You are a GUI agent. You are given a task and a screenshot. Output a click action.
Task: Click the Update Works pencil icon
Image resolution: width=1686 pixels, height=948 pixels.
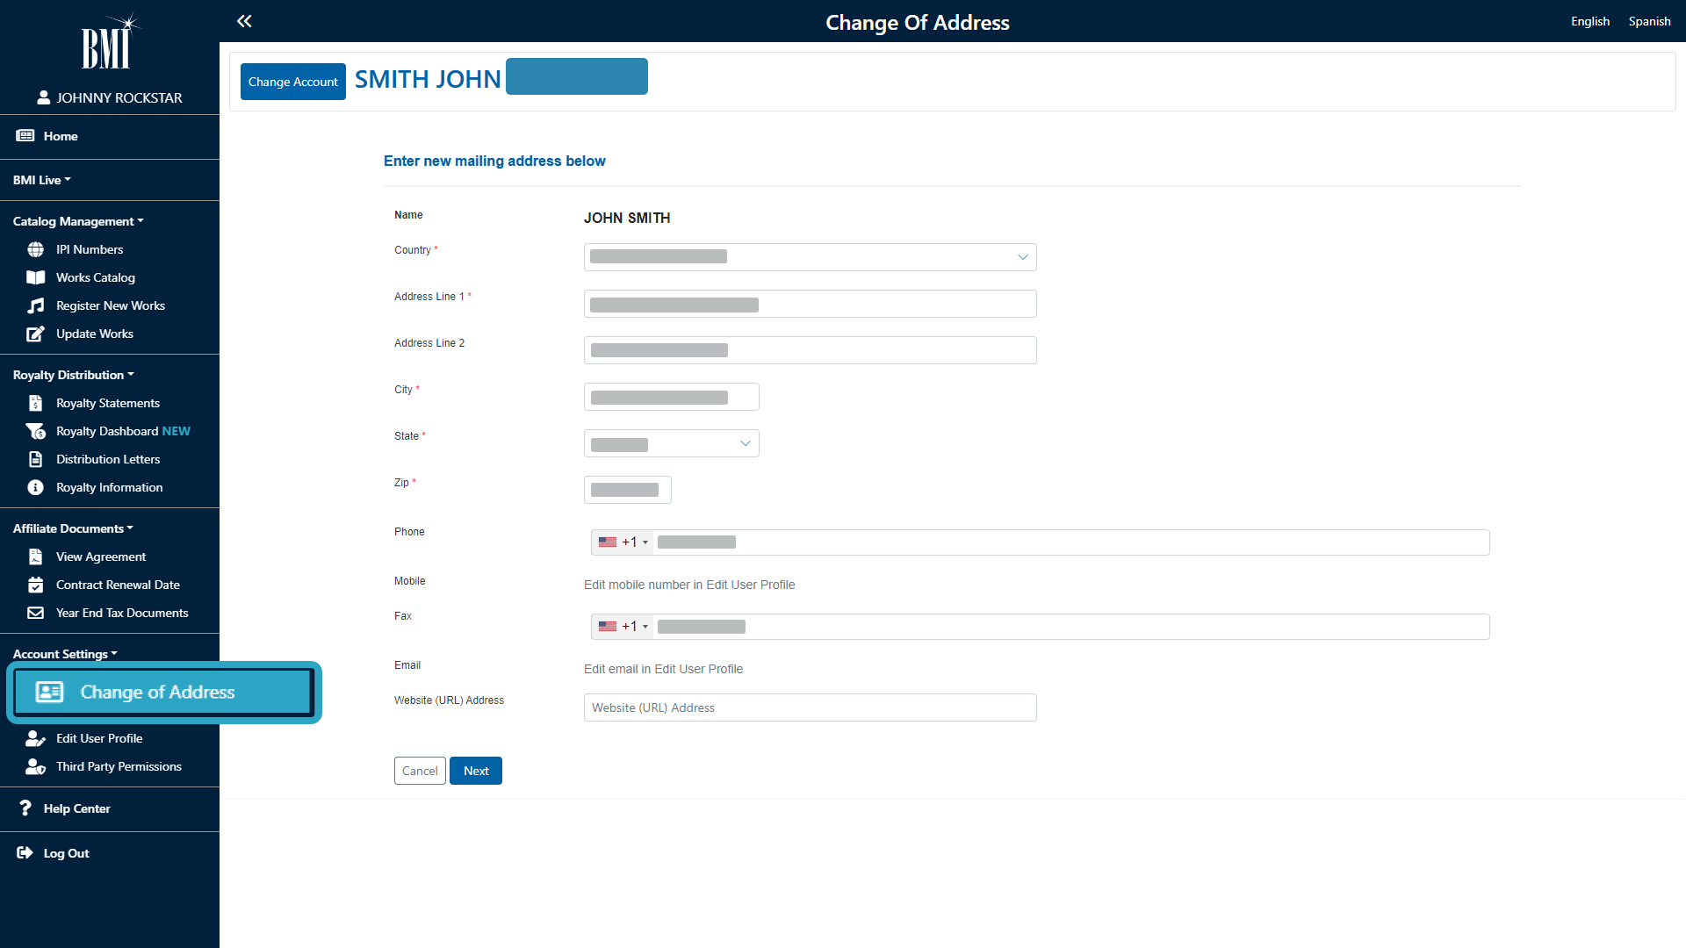pyautogui.click(x=35, y=334)
